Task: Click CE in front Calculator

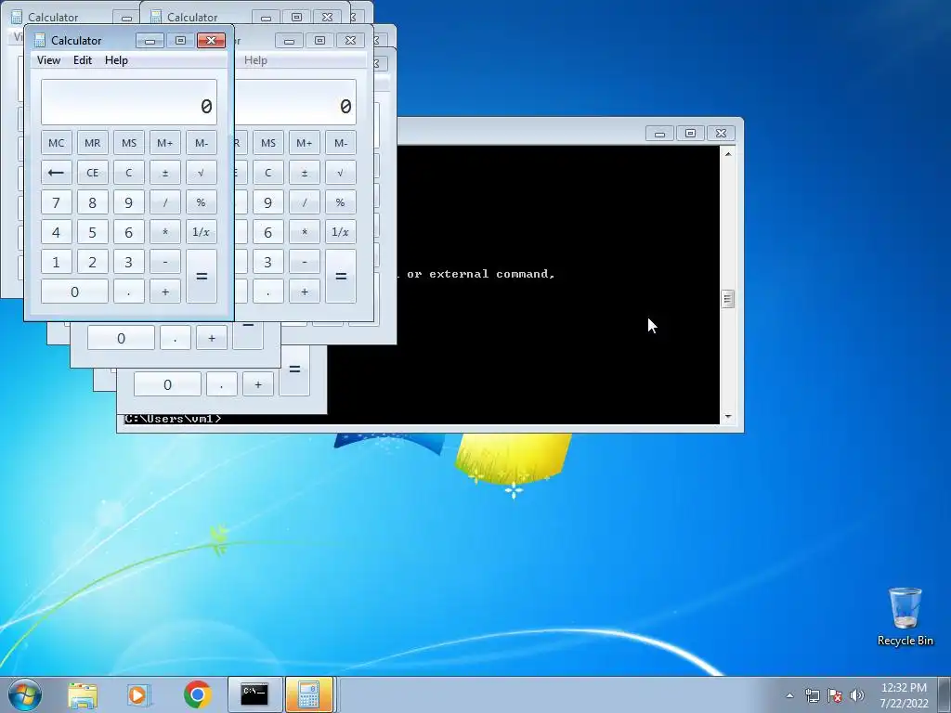Action: click(x=92, y=173)
